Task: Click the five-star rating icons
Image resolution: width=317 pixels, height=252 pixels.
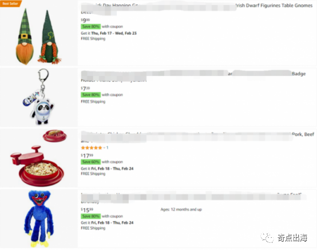Action: [x=92, y=148]
